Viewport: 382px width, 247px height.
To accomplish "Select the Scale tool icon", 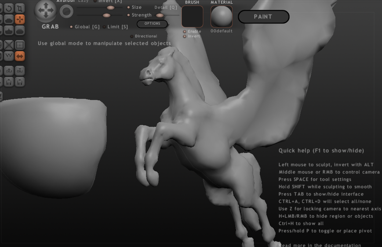I will pos(20,8).
